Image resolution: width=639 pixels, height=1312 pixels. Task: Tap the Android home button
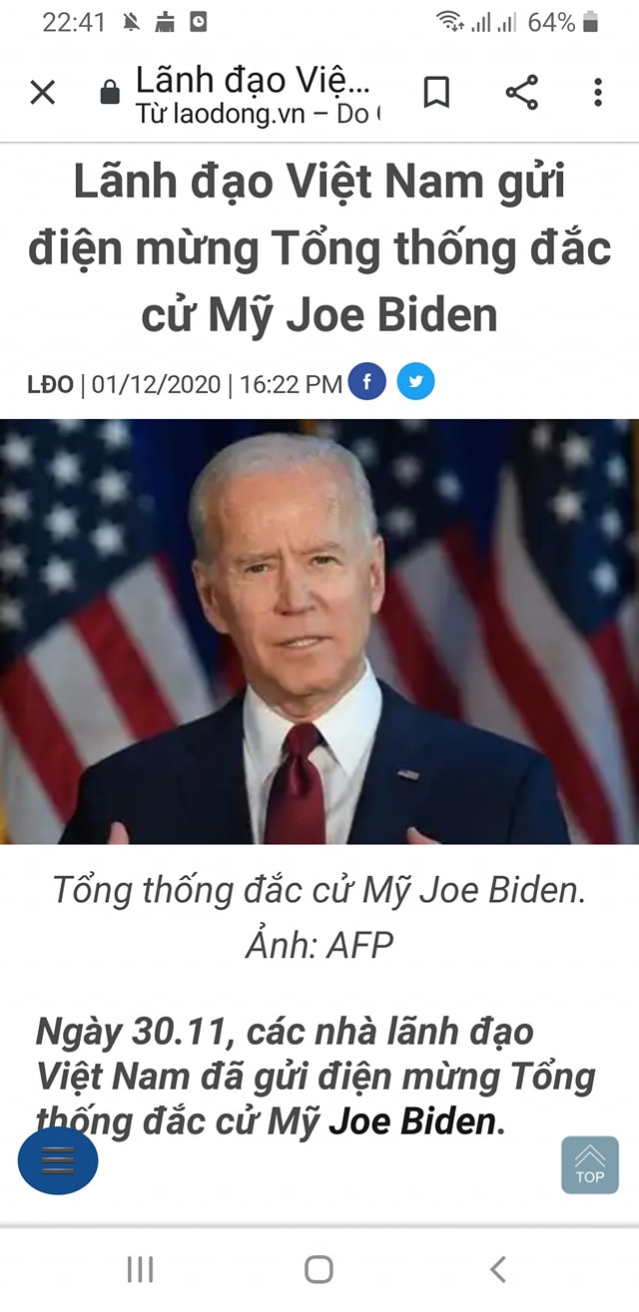pos(319,1269)
